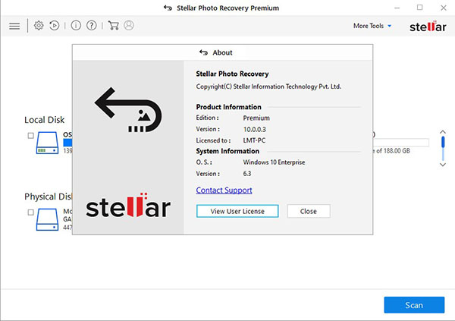Click the resume recovery icon
455x321 pixels.
coord(55,26)
